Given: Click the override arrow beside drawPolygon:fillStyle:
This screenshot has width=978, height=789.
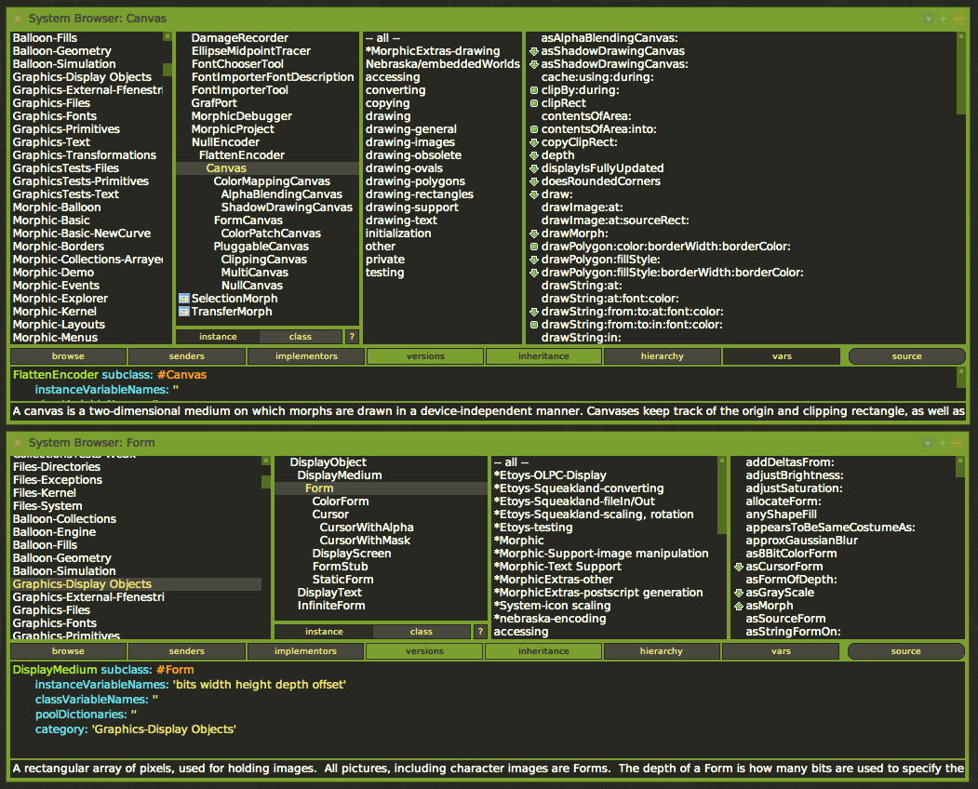Looking at the screenshot, I should (534, 261).
